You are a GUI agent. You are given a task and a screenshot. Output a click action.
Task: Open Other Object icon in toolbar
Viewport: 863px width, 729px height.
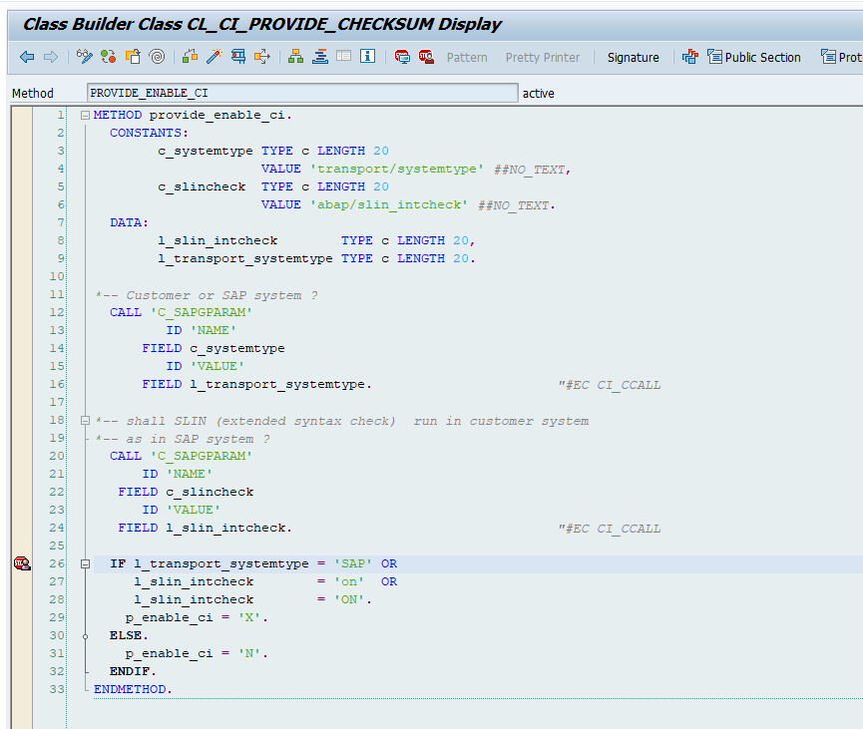(133, 57)
